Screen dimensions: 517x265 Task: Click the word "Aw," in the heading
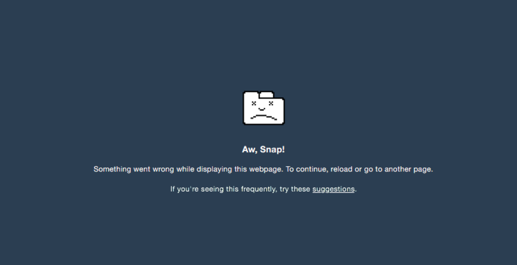pos(250,150)
